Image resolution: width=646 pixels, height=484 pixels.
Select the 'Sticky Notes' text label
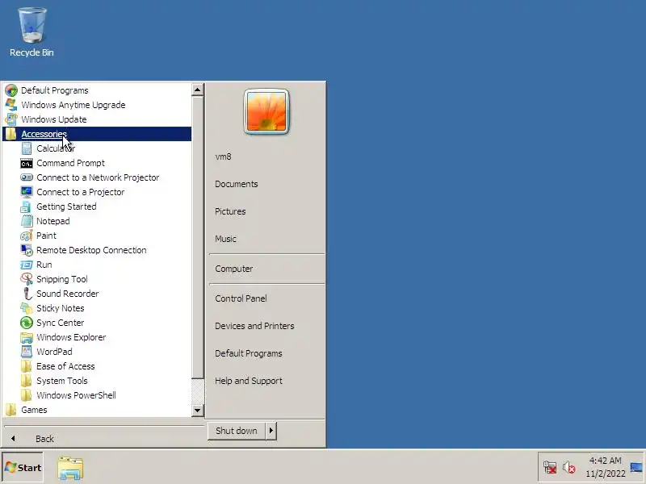click(60, 308)
